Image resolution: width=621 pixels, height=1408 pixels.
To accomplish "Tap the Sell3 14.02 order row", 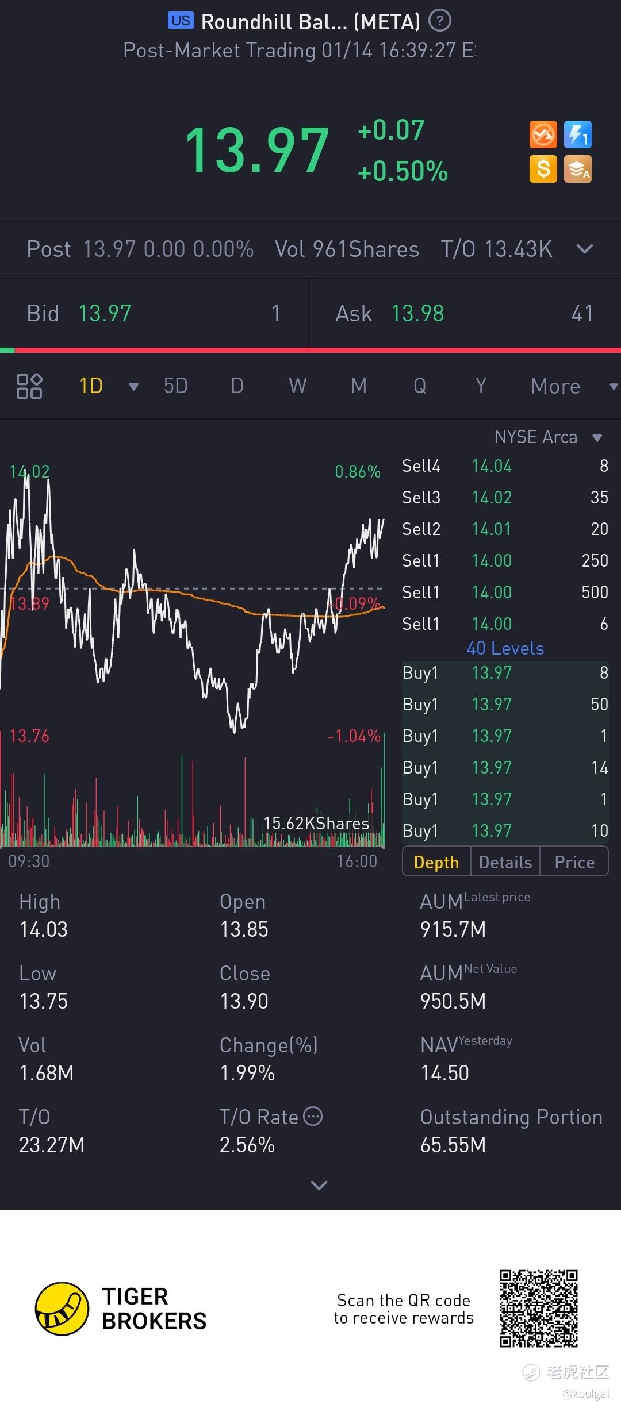I will pos(505,497).
